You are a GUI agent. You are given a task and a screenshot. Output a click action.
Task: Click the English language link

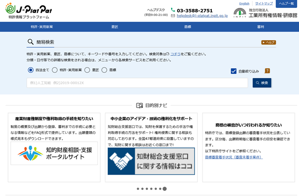click(244, 4)
